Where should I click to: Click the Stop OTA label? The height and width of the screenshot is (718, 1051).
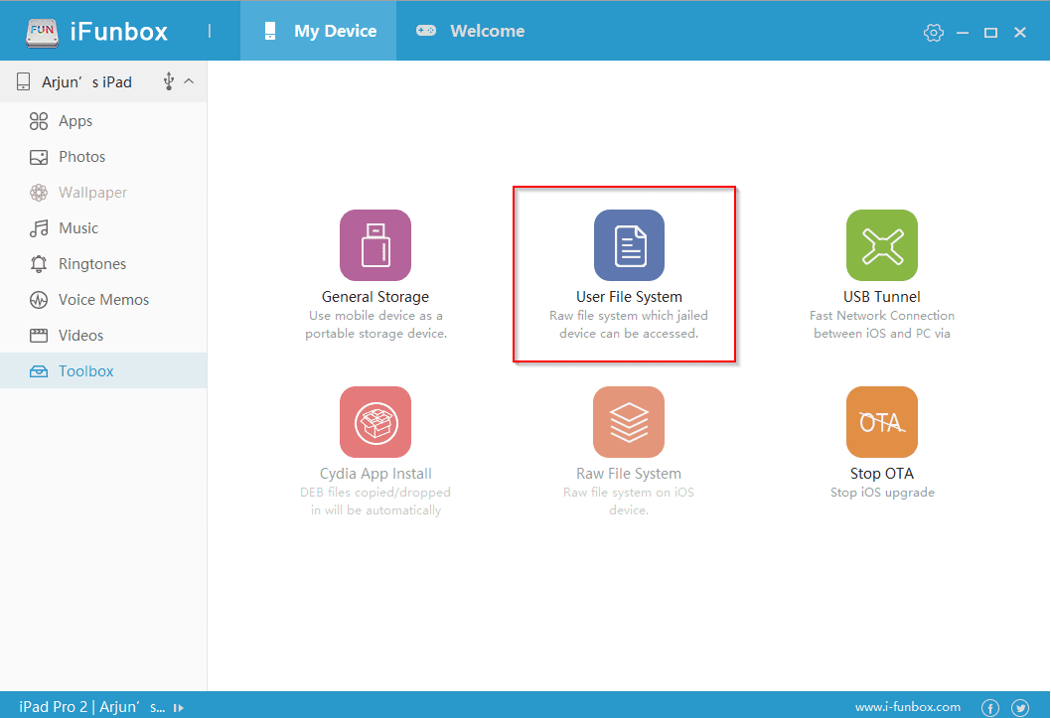882,474
